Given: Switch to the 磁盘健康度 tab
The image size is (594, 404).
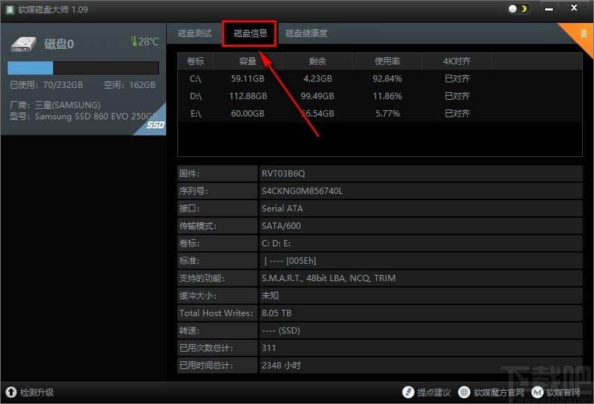Looking at the screenshot, I should (306, 33).
